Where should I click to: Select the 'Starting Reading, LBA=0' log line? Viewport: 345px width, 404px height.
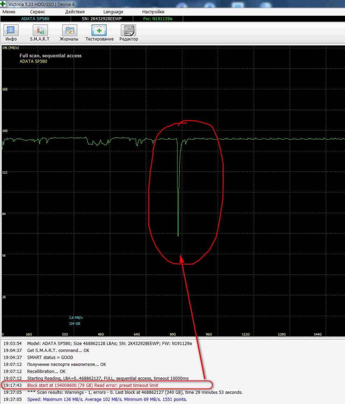pos(96,378)
